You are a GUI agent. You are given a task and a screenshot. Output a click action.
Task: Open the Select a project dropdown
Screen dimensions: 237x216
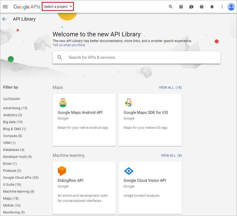click(x=58, y=7)
